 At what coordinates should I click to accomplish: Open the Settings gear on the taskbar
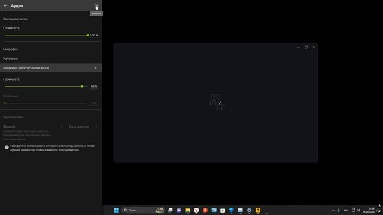249,210
